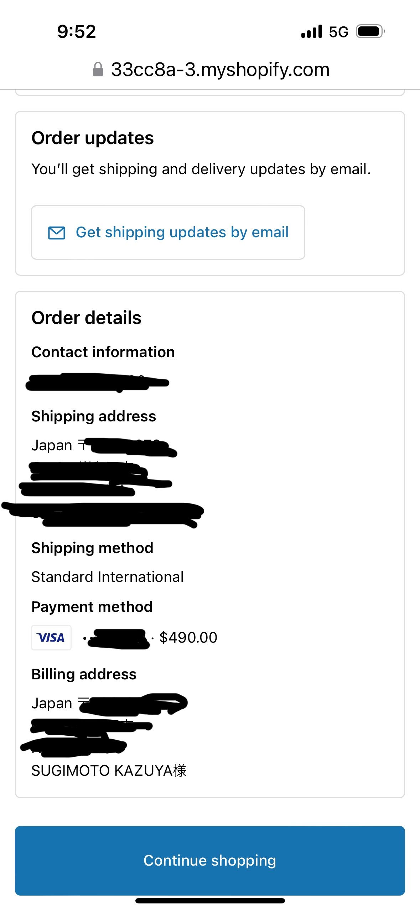
Task: Click the Order details heading
Action: pos(87,318)
